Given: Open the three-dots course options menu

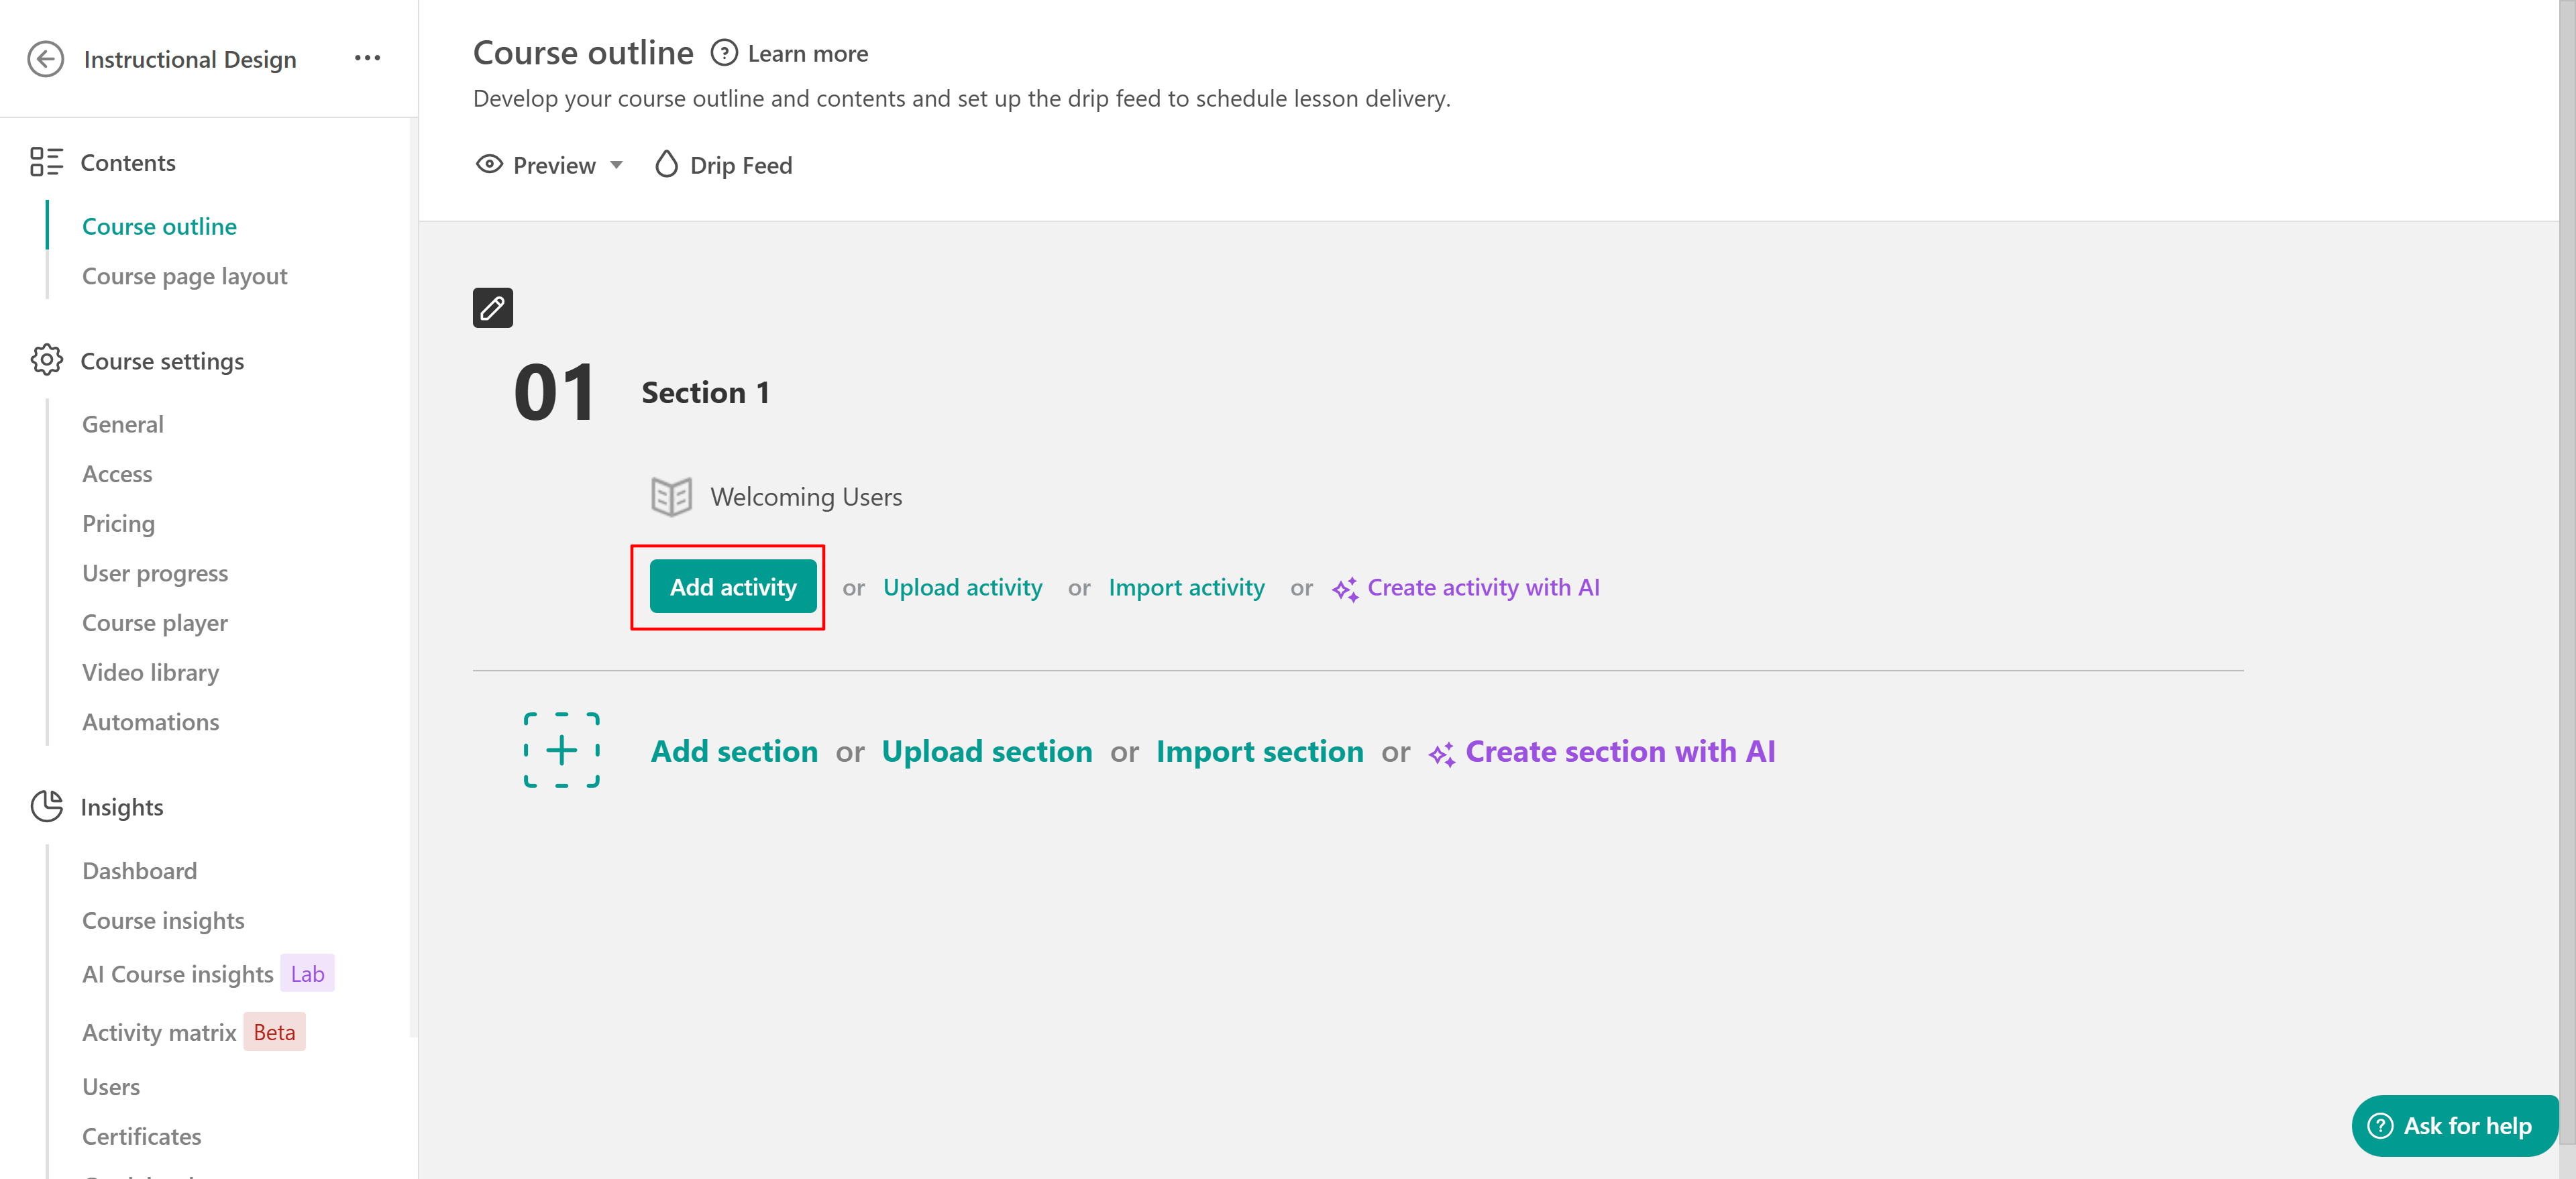Looking at the screenshot, I should (x=367, y=58).
